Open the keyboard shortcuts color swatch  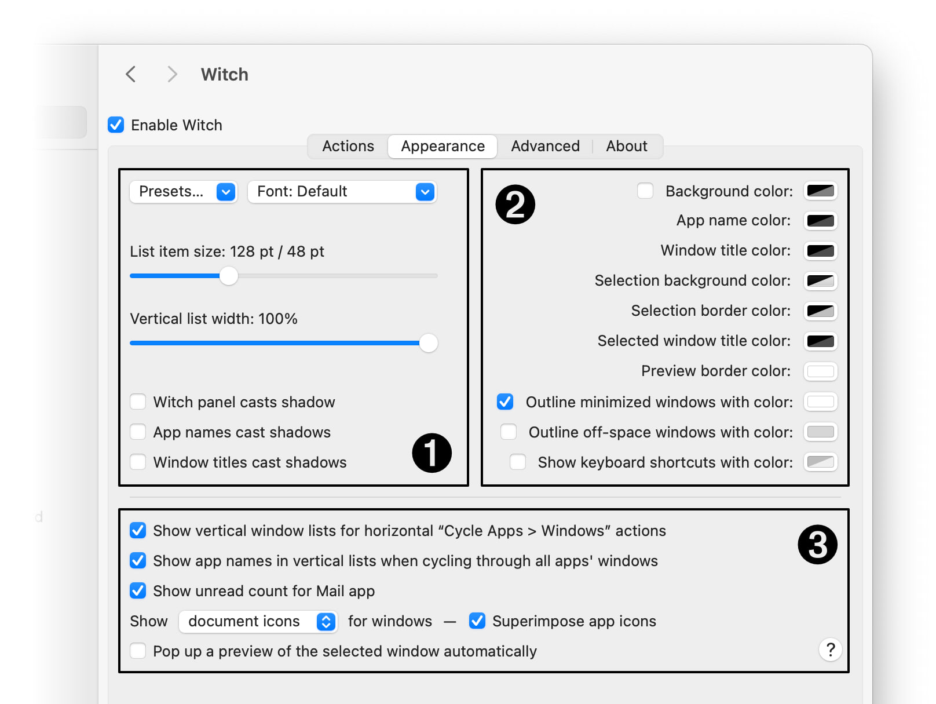coord(821,462)
